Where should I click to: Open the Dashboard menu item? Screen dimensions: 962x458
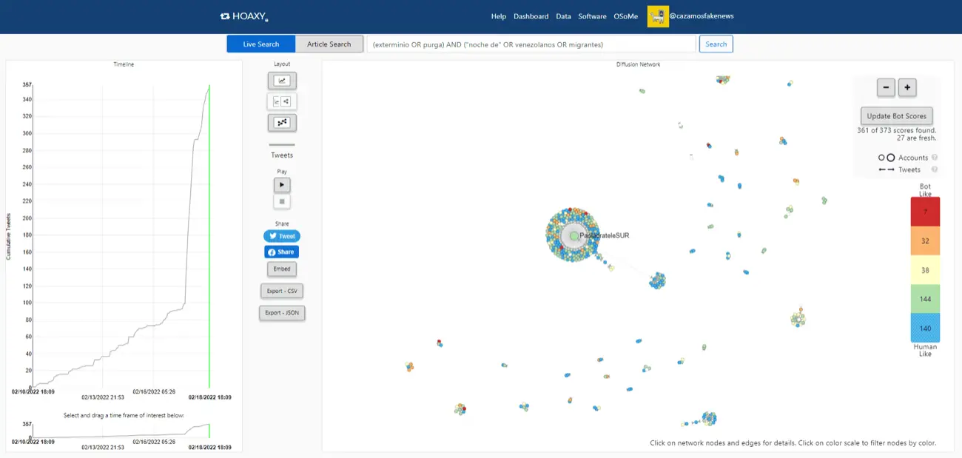coord(531,16)
